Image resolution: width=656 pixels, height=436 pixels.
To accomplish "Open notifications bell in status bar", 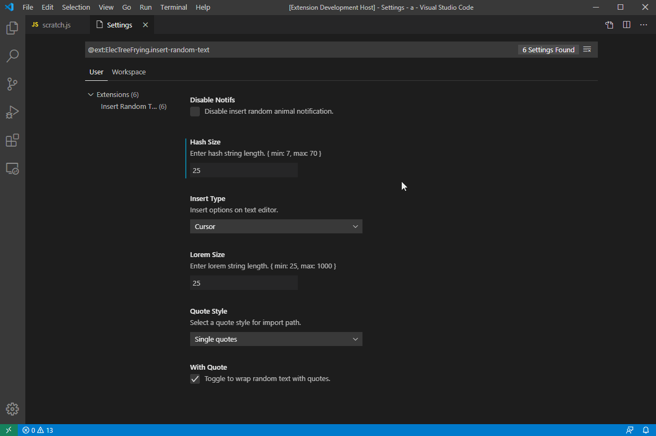I will pos(646,430).
